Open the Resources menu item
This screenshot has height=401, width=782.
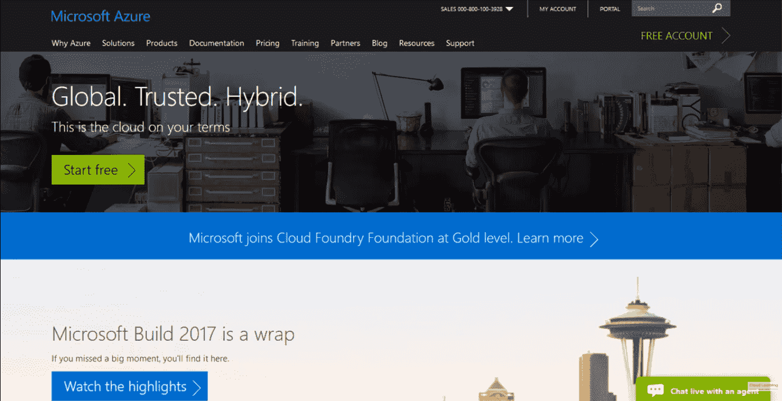(417, 43)
